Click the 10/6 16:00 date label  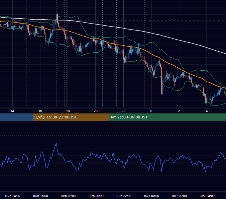click(40, 196)
